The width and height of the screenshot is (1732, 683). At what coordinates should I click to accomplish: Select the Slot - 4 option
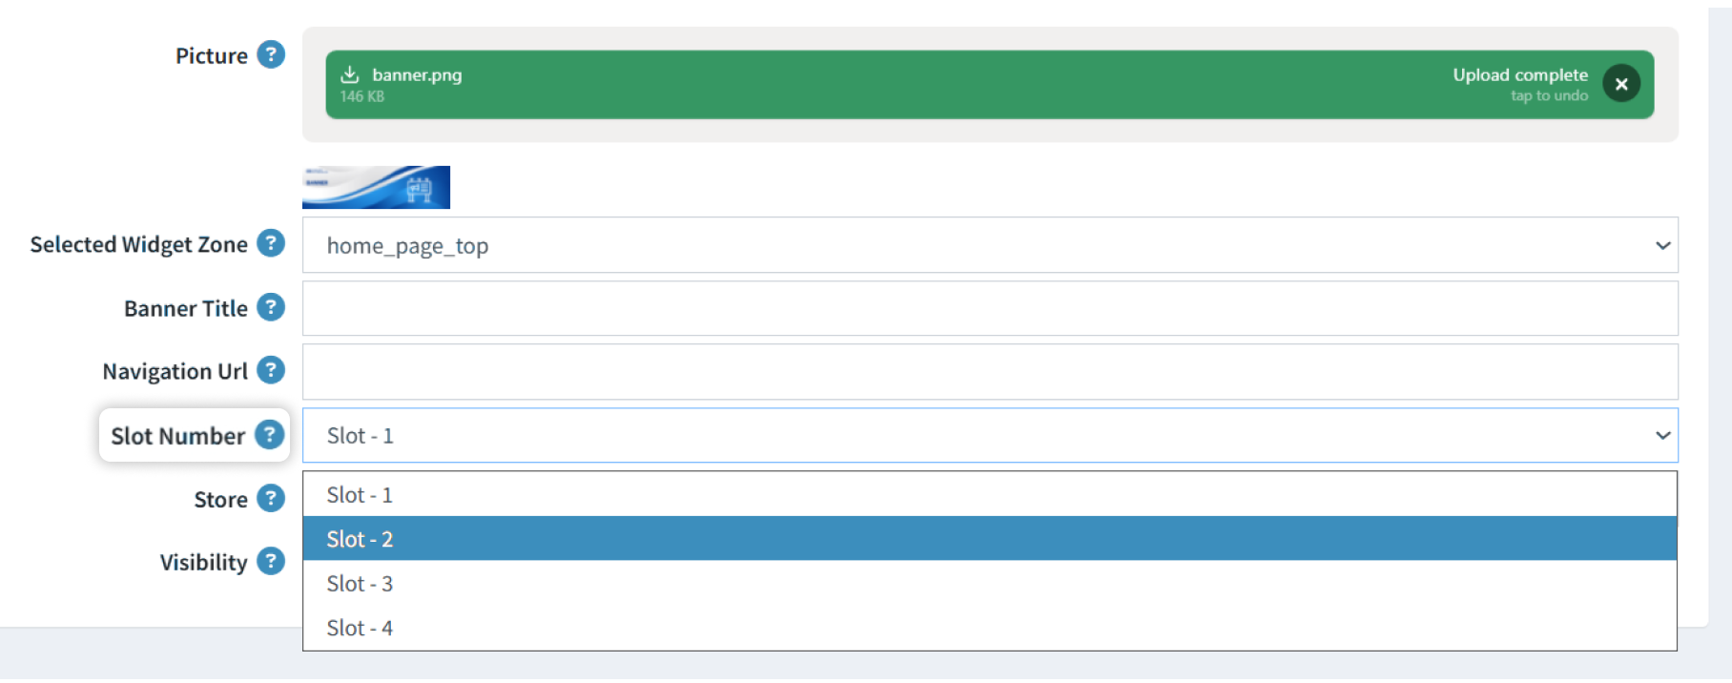(x=990, y=628)
